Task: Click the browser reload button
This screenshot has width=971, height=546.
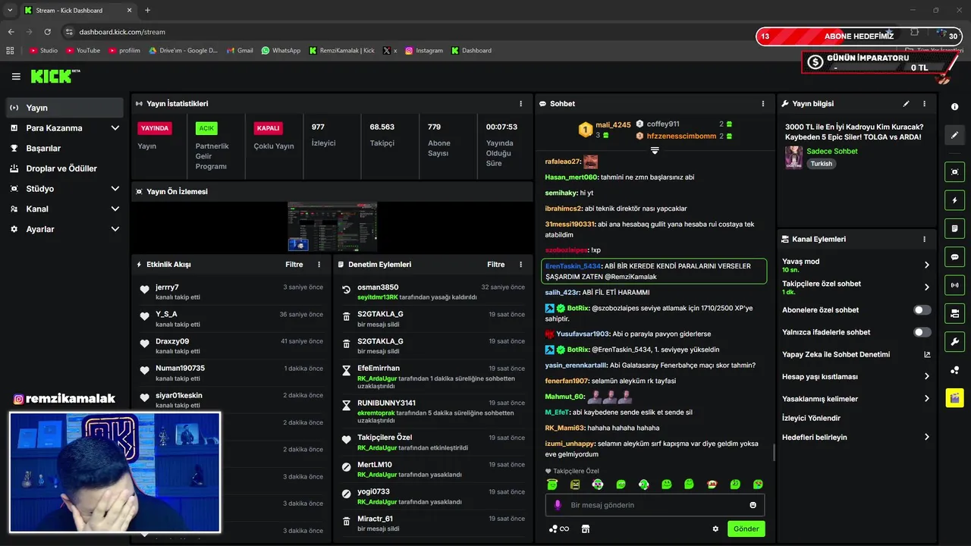Action: 47,32
